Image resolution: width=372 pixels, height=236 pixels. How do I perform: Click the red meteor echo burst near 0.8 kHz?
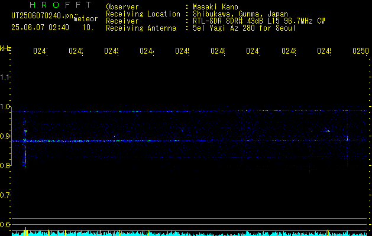[25, 158]
